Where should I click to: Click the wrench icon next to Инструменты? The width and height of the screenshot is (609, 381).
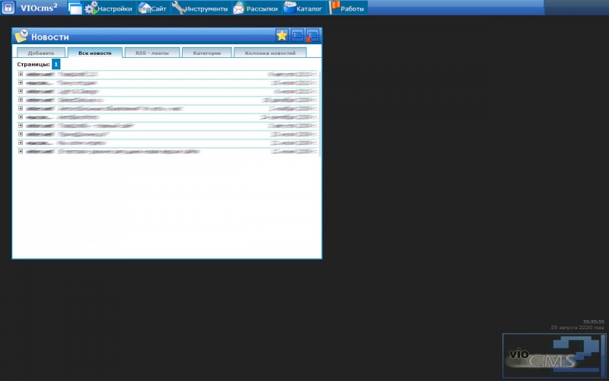(x=178, y=8)
